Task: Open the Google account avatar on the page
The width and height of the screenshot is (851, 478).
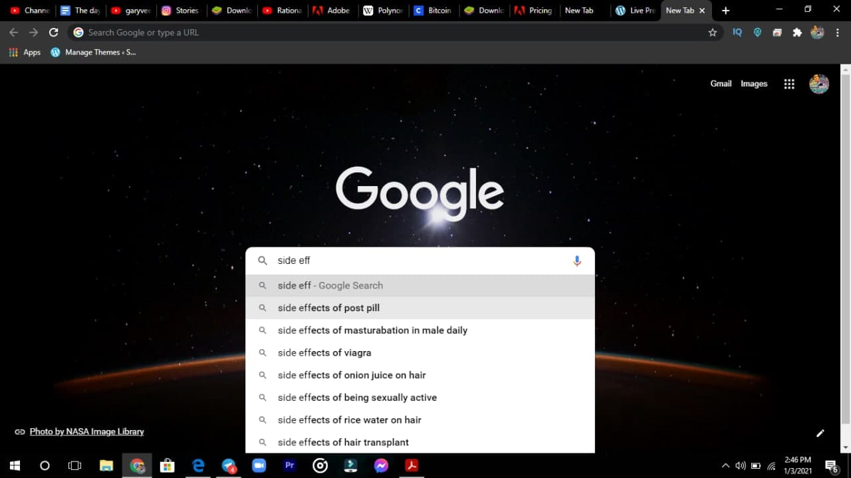Action: click(x=819, y=84)
